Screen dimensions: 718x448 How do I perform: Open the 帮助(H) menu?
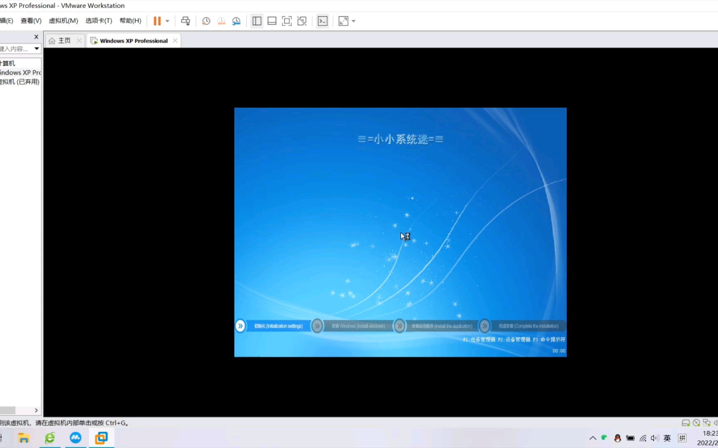pos(130,21)
